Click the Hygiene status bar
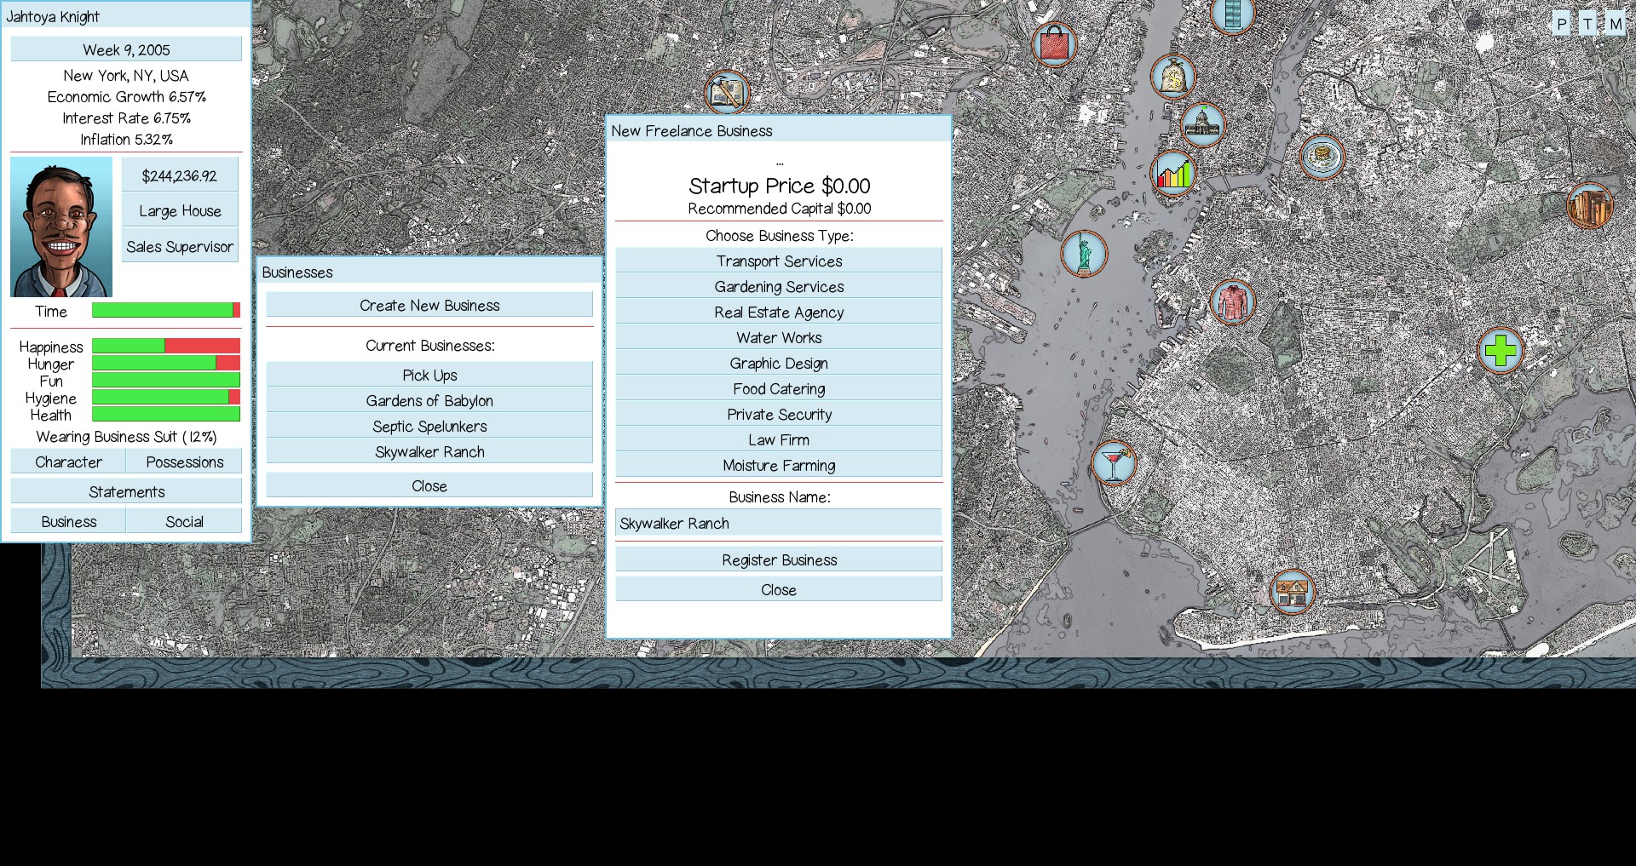The image size is (1636, 866). point(166,397)
